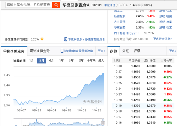Viewport: 177px width, 126px height.
Task: Click the orange question mark help icon
Action: point(42,39)
